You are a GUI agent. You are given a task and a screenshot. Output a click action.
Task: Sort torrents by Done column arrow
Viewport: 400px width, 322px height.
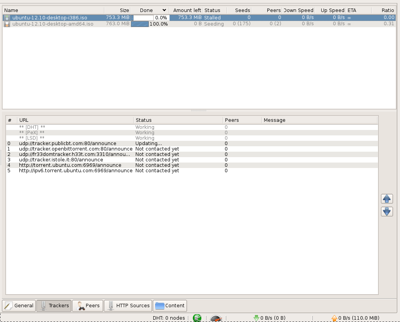[164, 10]
